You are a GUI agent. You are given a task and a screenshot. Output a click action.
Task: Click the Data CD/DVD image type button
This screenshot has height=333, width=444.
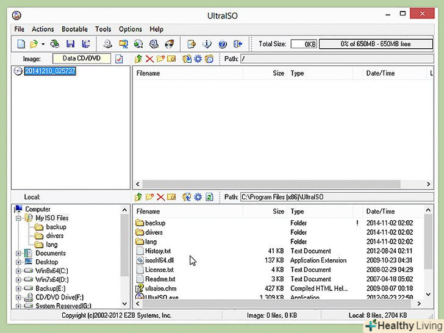click(81, 59)
